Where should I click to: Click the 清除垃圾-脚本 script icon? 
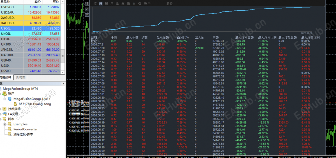pyautogui.click(x=10, y=134)
